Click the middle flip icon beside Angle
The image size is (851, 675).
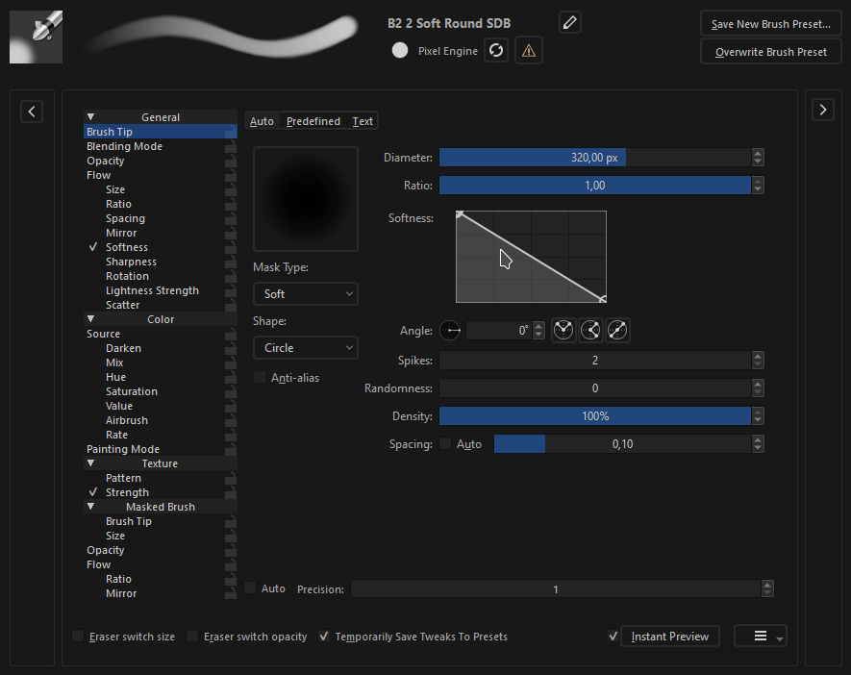tap(590, 331)
